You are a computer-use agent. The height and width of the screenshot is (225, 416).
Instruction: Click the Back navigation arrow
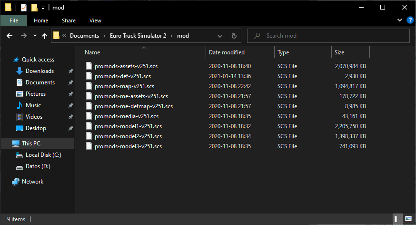[9, 36]
